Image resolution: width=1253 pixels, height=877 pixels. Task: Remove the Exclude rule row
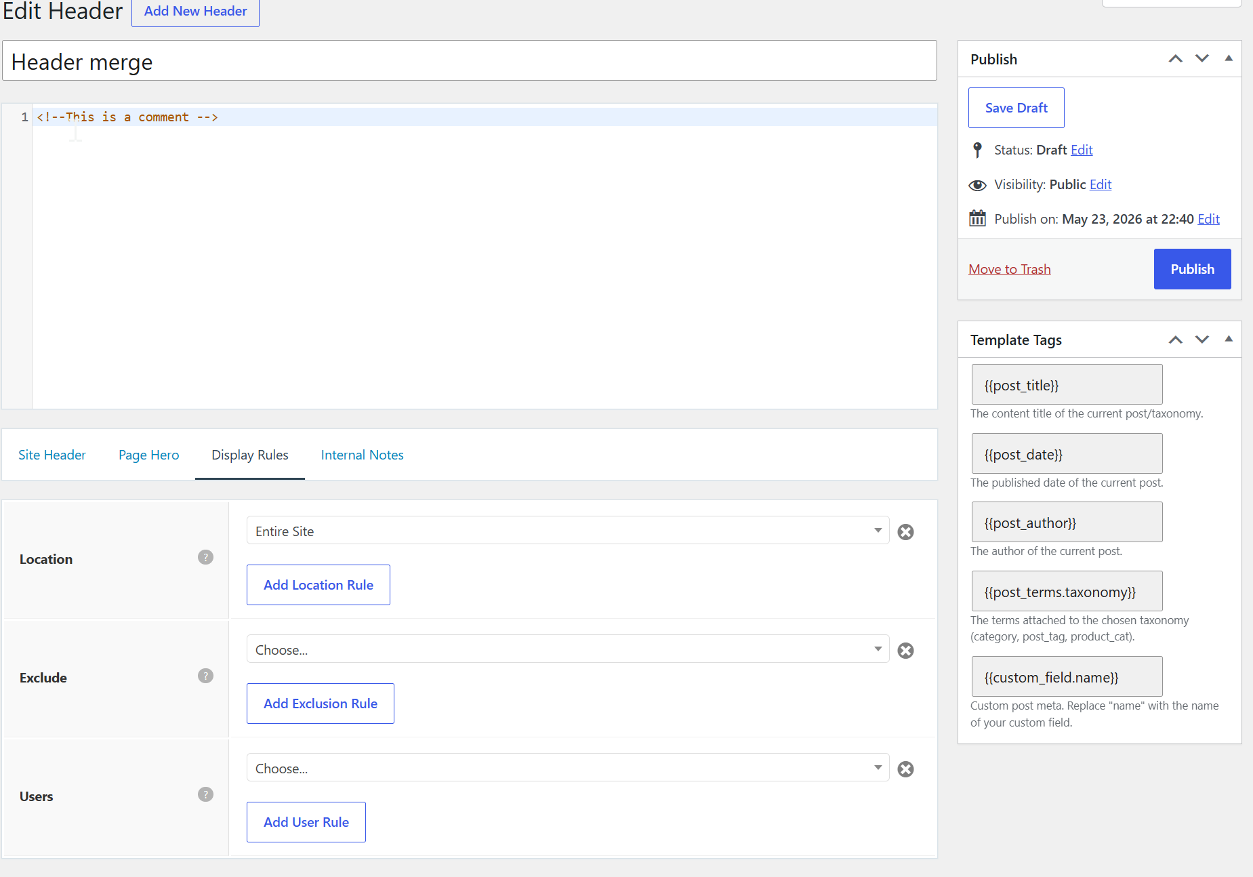[905, 651]
